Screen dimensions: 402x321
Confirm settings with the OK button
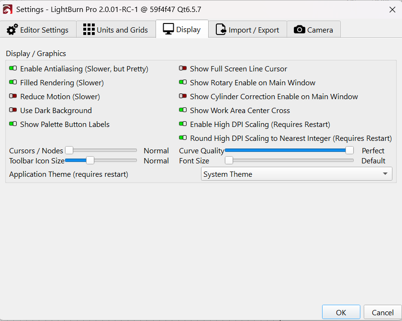341,312
